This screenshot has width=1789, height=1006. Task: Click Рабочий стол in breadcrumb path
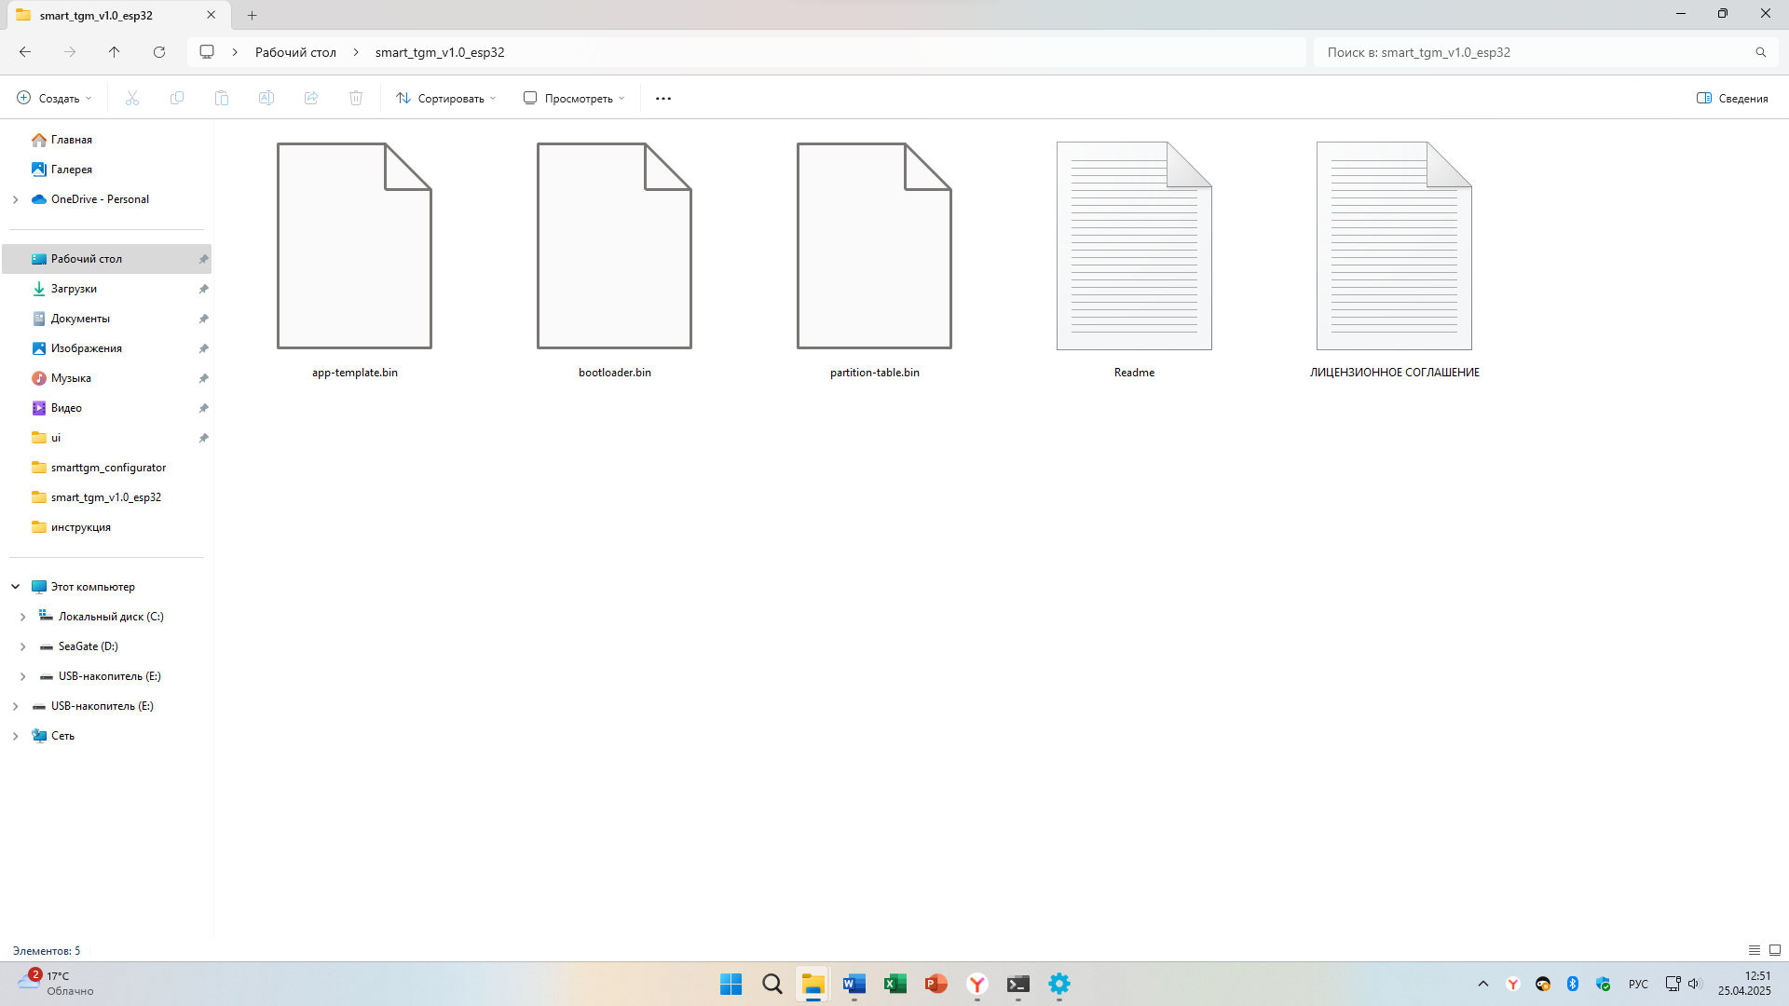(x=295, y=52)
